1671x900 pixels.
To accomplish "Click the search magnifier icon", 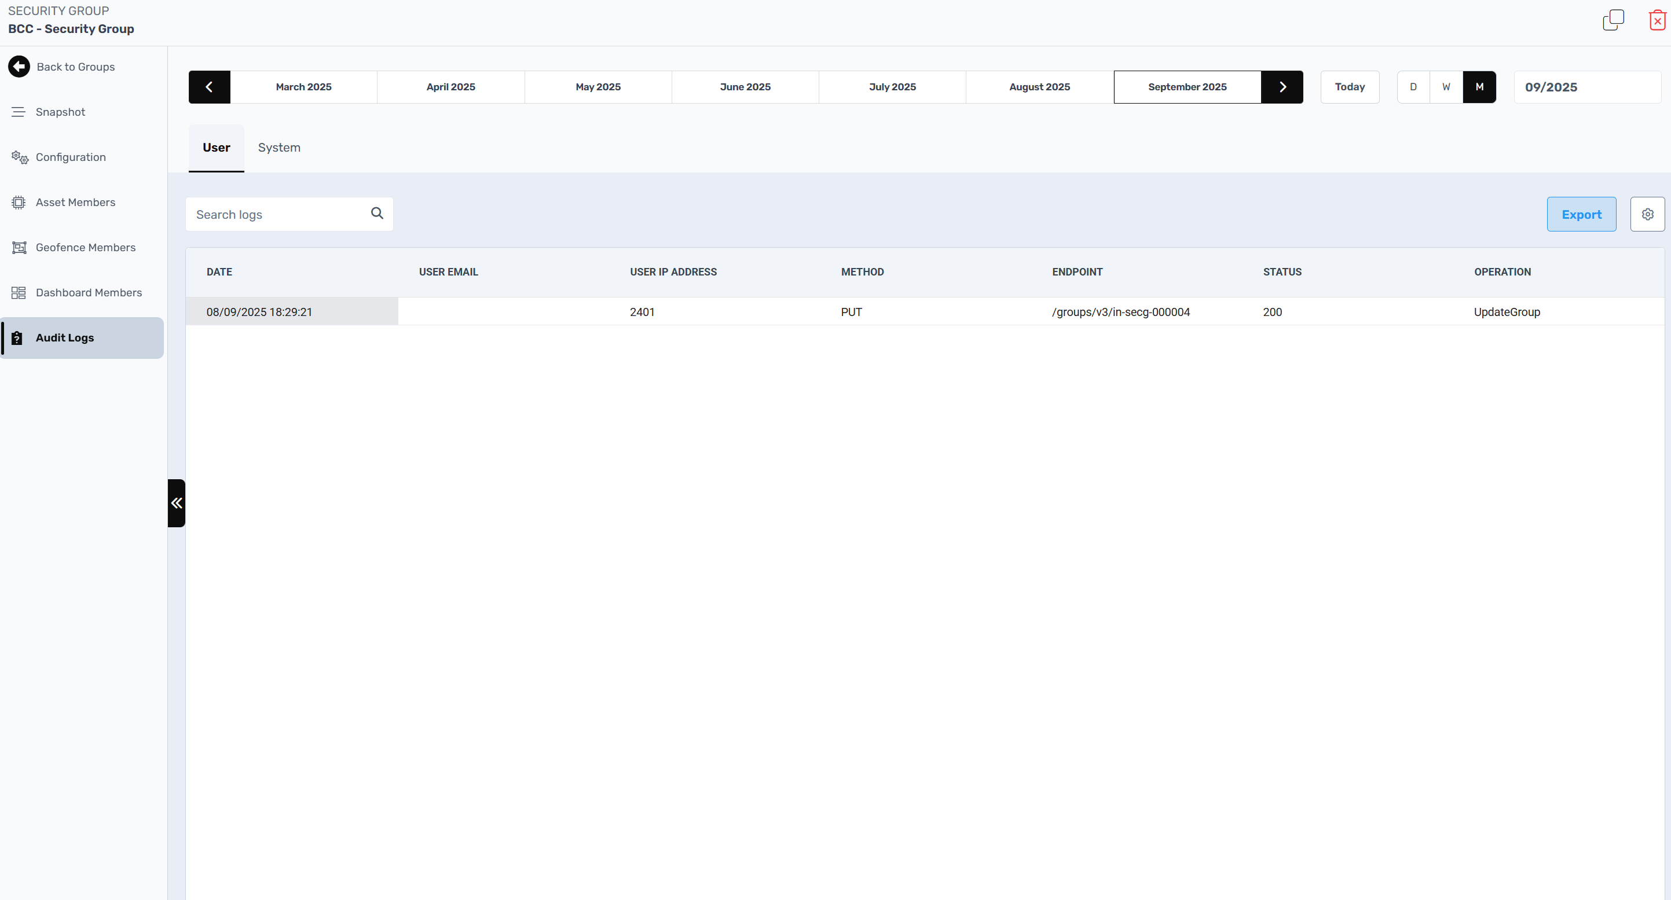I will (x=377, y=214).
